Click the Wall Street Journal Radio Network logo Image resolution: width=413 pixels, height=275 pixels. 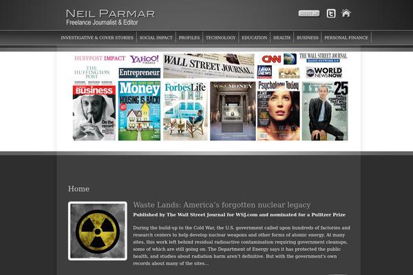coord(324,58)
